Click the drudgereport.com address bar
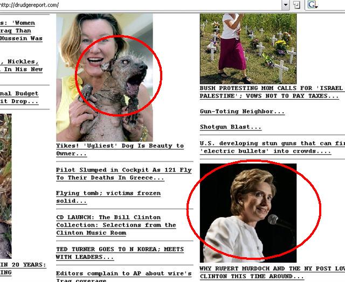The height and width of the screenshot is (282, 345). [141, 5]
